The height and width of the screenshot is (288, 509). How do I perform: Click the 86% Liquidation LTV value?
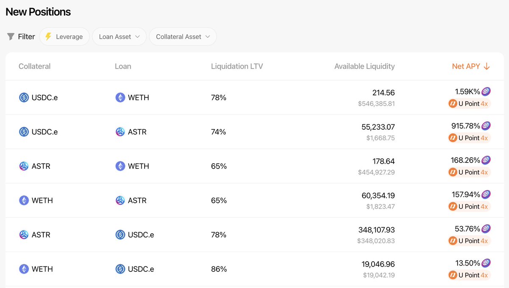point(219,269)
